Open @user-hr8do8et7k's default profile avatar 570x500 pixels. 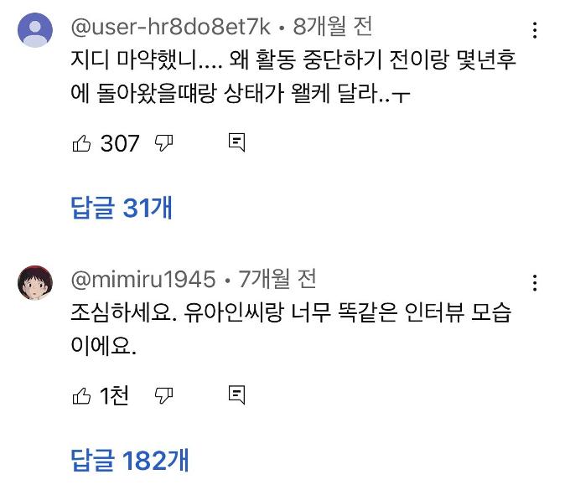[x=35, y=34]
